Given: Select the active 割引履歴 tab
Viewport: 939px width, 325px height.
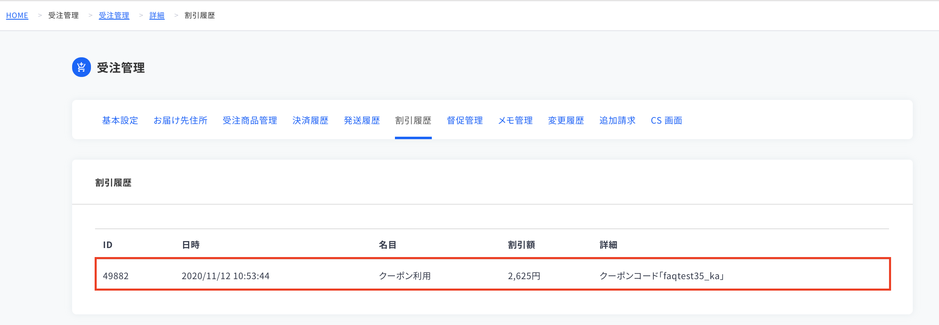Looking at the screenshot, I should [x=413, y=120].
